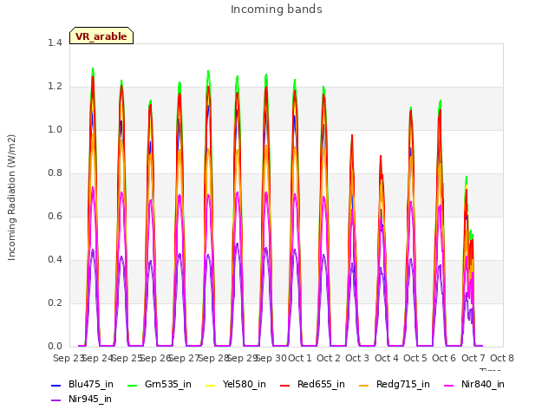This screenshot has width=555, height=416.
Task: Click the Oct 7 x-axis label
Action: click(473, 358)
